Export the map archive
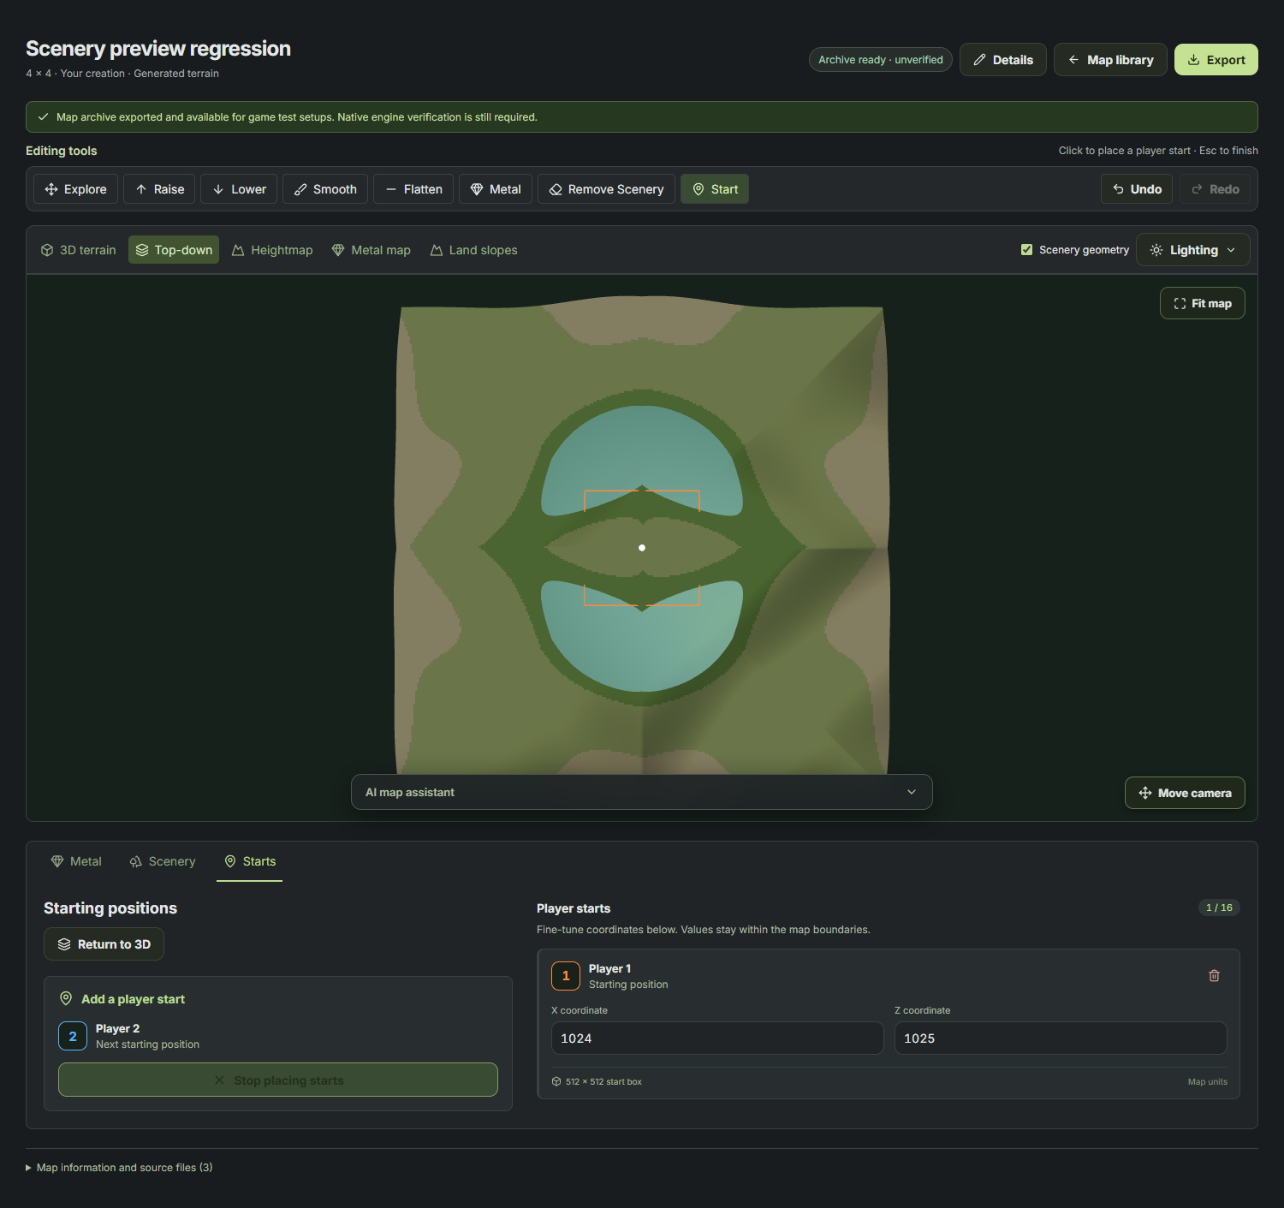1284x1208 pixels. [x=1216, y=60]
